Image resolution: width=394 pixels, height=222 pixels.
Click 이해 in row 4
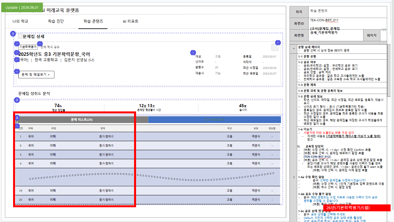click(x=53, y=164)
